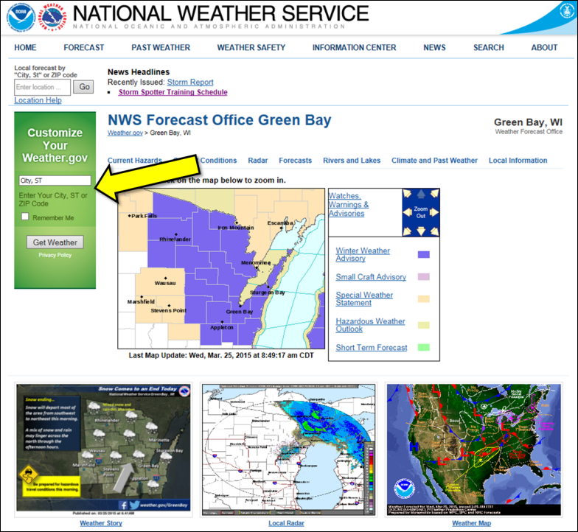Click the City, ST input in green panel
The height and width of the screenshot is (532, 578).
(55, 180)
